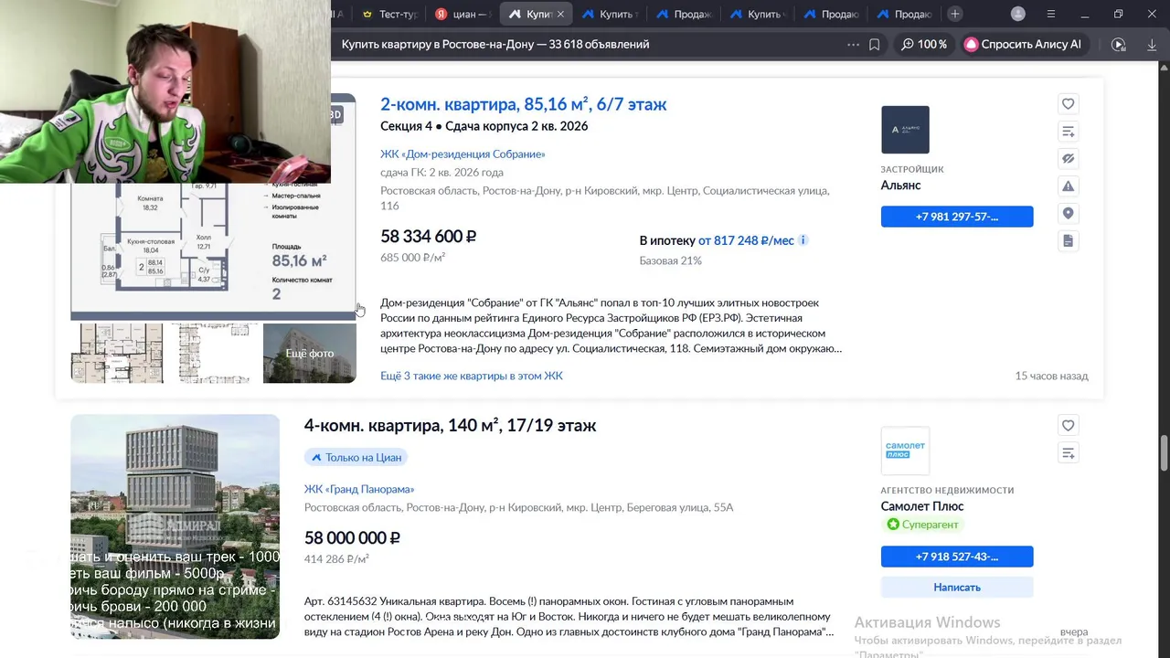Open Ещё 3 такие же квартиры link
Viewport: 1170px width, 658px height.
pos(472,376)
